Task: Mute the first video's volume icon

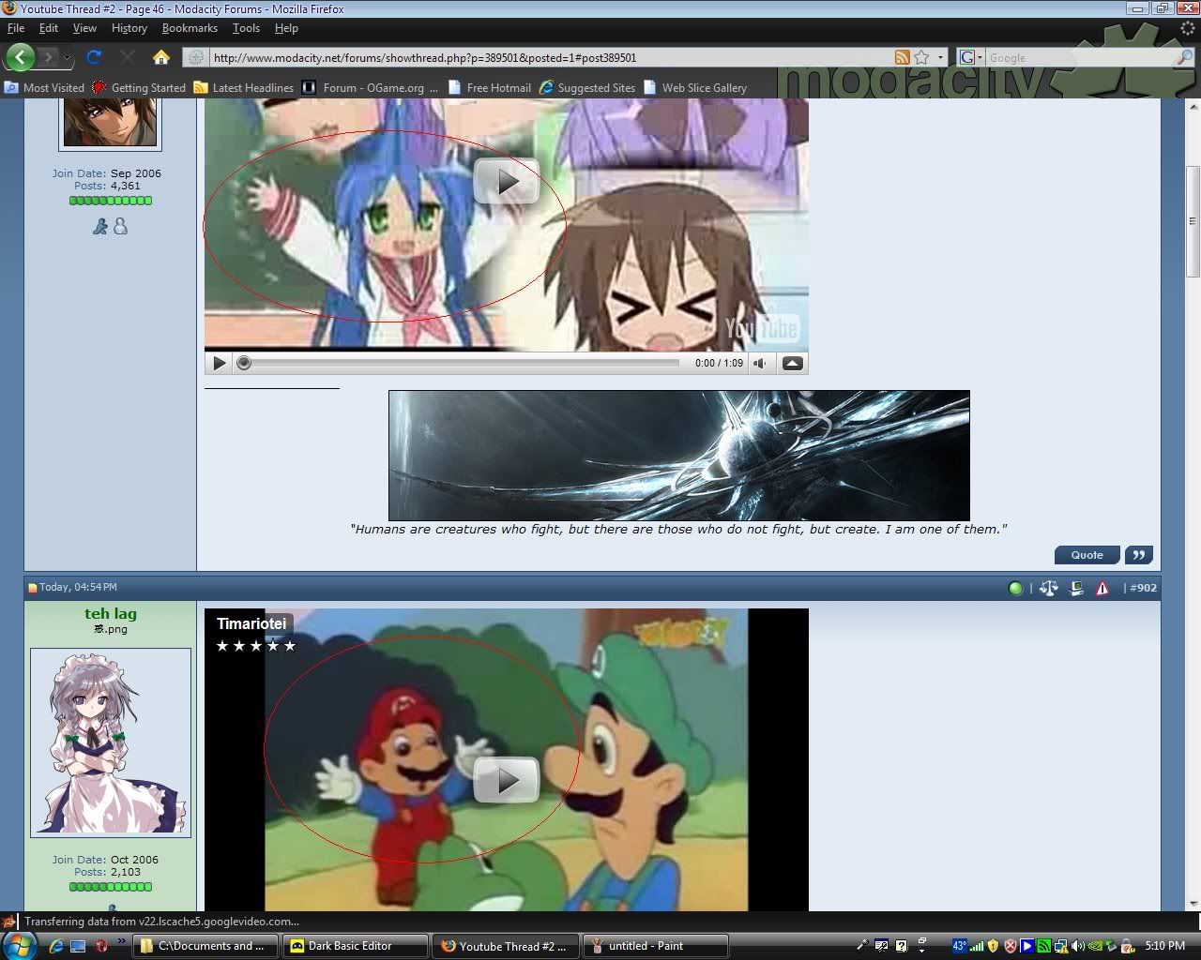Action: click(760, 363)
